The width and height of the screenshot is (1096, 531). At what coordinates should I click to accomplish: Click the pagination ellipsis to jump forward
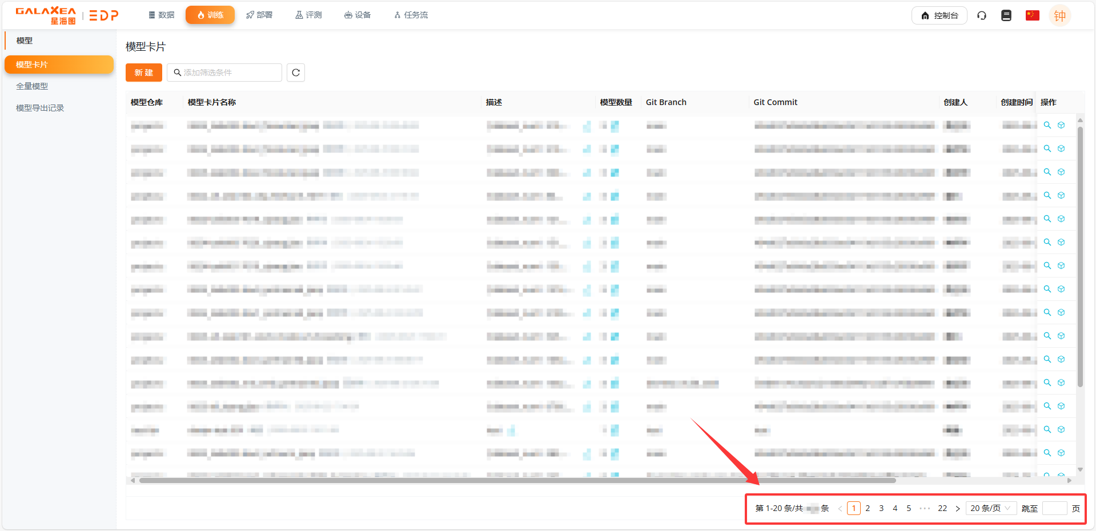[925, 508]
